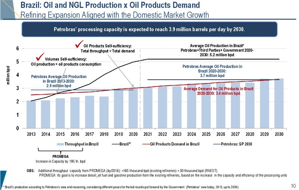
Task: Click x-axis label 2019
Action: pos(118,134)
